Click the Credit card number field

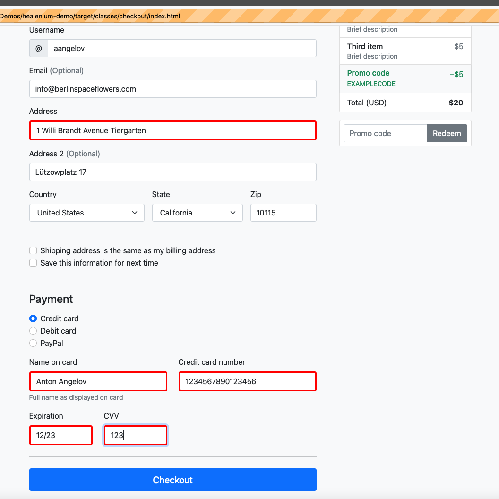[247, 381]
